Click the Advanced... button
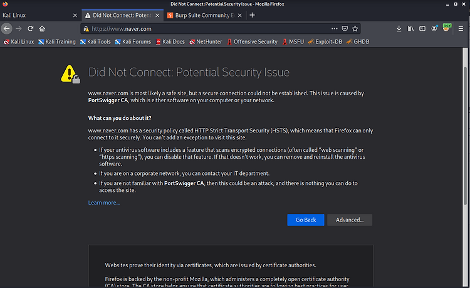Viewport: 470px width, 288px height. click(x=350, y=220)
